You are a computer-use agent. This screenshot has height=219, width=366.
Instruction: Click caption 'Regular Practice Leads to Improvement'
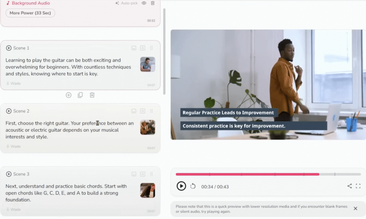coord(228,113)
